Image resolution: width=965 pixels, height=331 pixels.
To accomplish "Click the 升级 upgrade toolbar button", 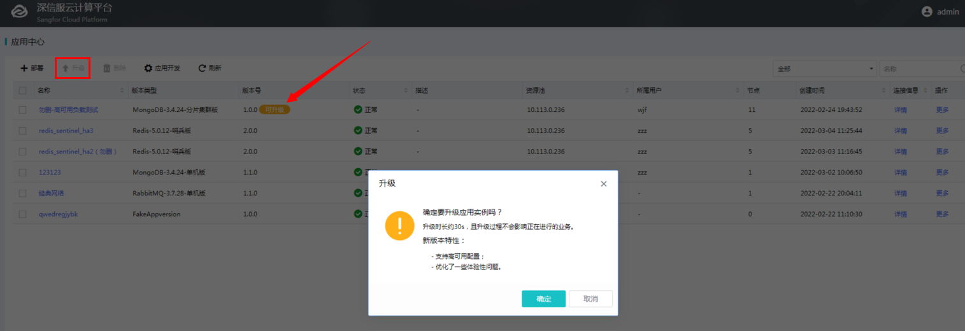I will (x=73, y=68).
